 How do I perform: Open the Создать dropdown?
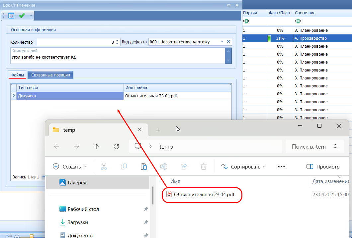coord(69,167)
